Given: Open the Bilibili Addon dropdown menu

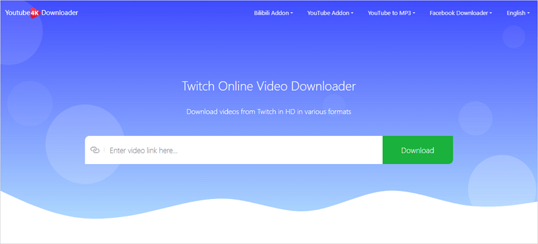Looking at the screenshot, I should coord(274,13).
